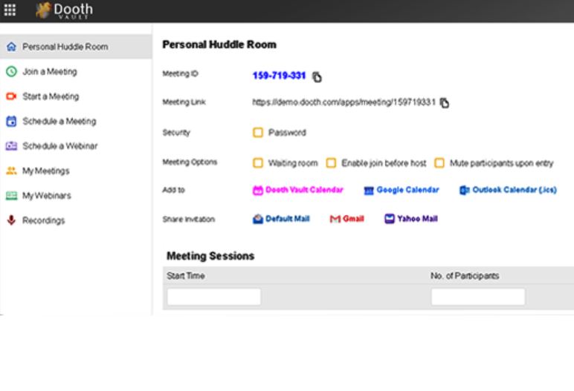
Task: Click the Gmail envelope icon
Action: point(335,220)
